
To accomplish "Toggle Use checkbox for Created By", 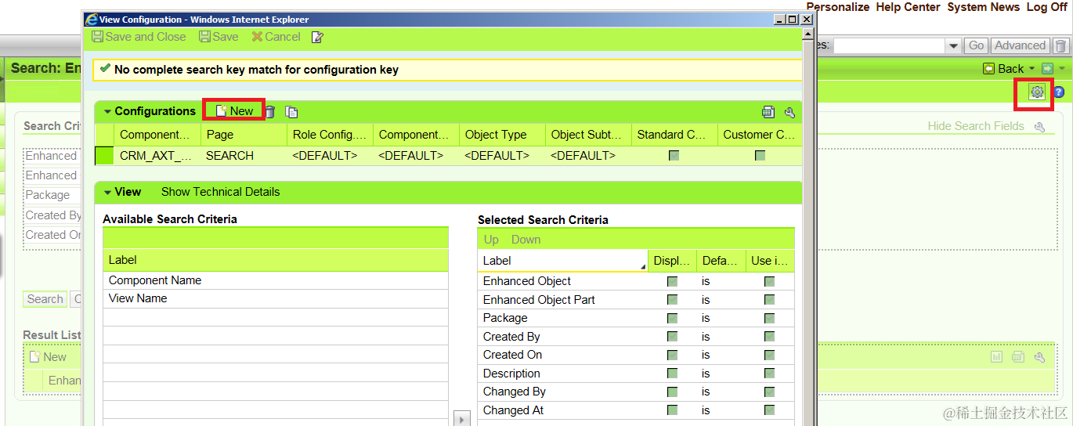I will [x=769, y=337].
